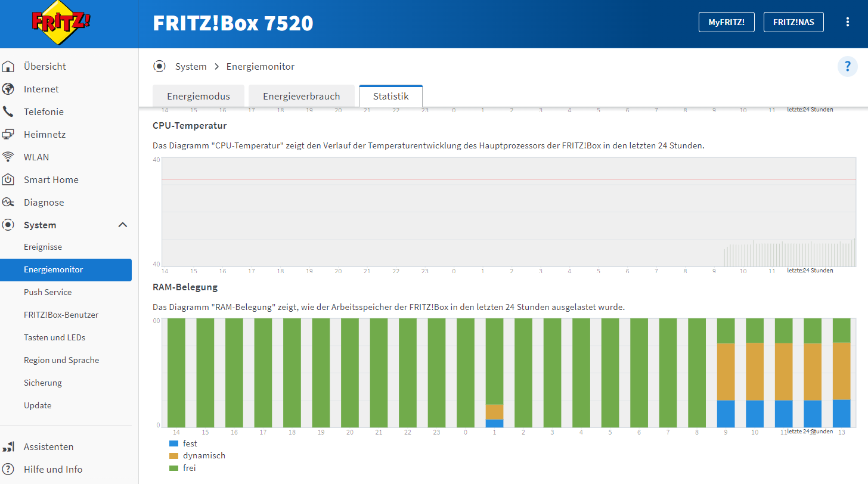Go to Übersicht page

pos(45,66)
